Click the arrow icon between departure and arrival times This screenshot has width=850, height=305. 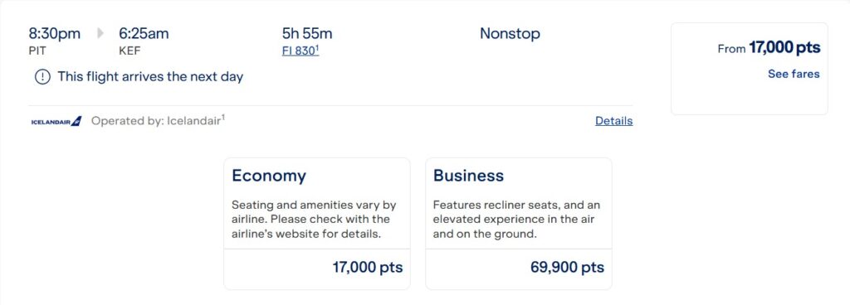(100, 33)
